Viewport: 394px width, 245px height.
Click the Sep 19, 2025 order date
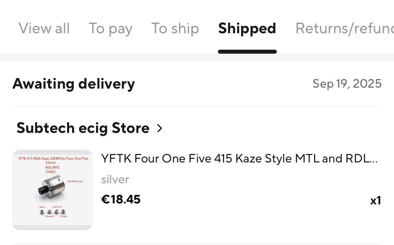(x=347, y=84)
